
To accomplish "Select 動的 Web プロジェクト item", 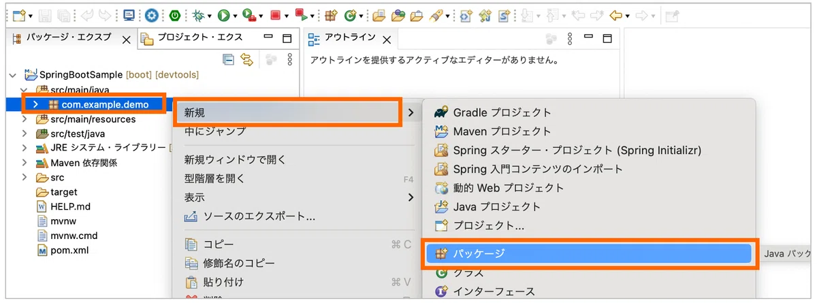I will (x=589, y=188).
